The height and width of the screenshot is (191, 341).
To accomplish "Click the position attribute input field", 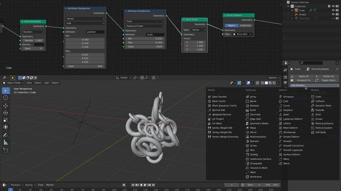I will click(x=95, y=32).
